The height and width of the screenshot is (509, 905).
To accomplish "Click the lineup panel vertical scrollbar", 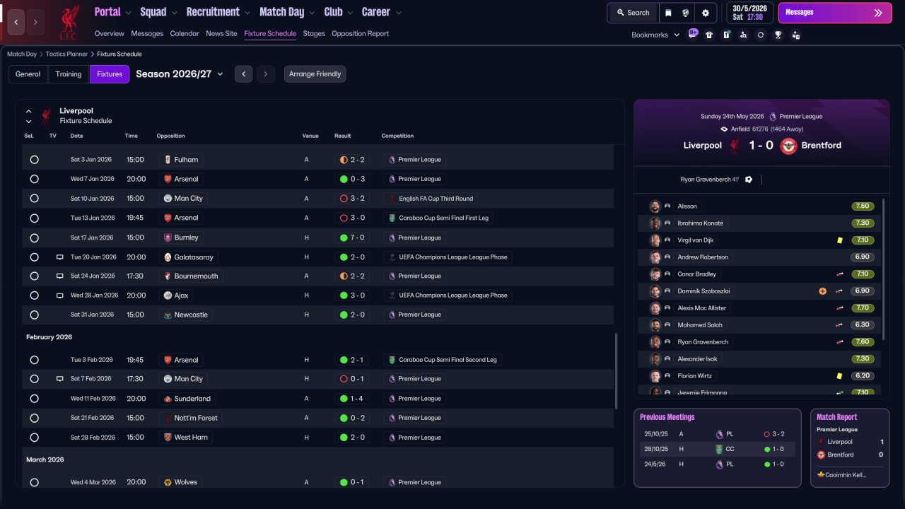I will [882, 269].
